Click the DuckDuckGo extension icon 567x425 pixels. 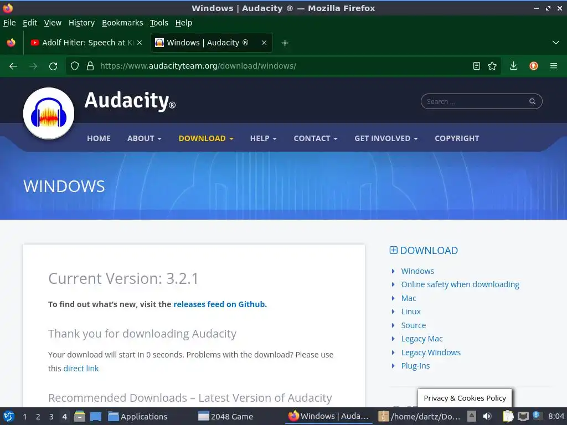[x=534, y=66]
